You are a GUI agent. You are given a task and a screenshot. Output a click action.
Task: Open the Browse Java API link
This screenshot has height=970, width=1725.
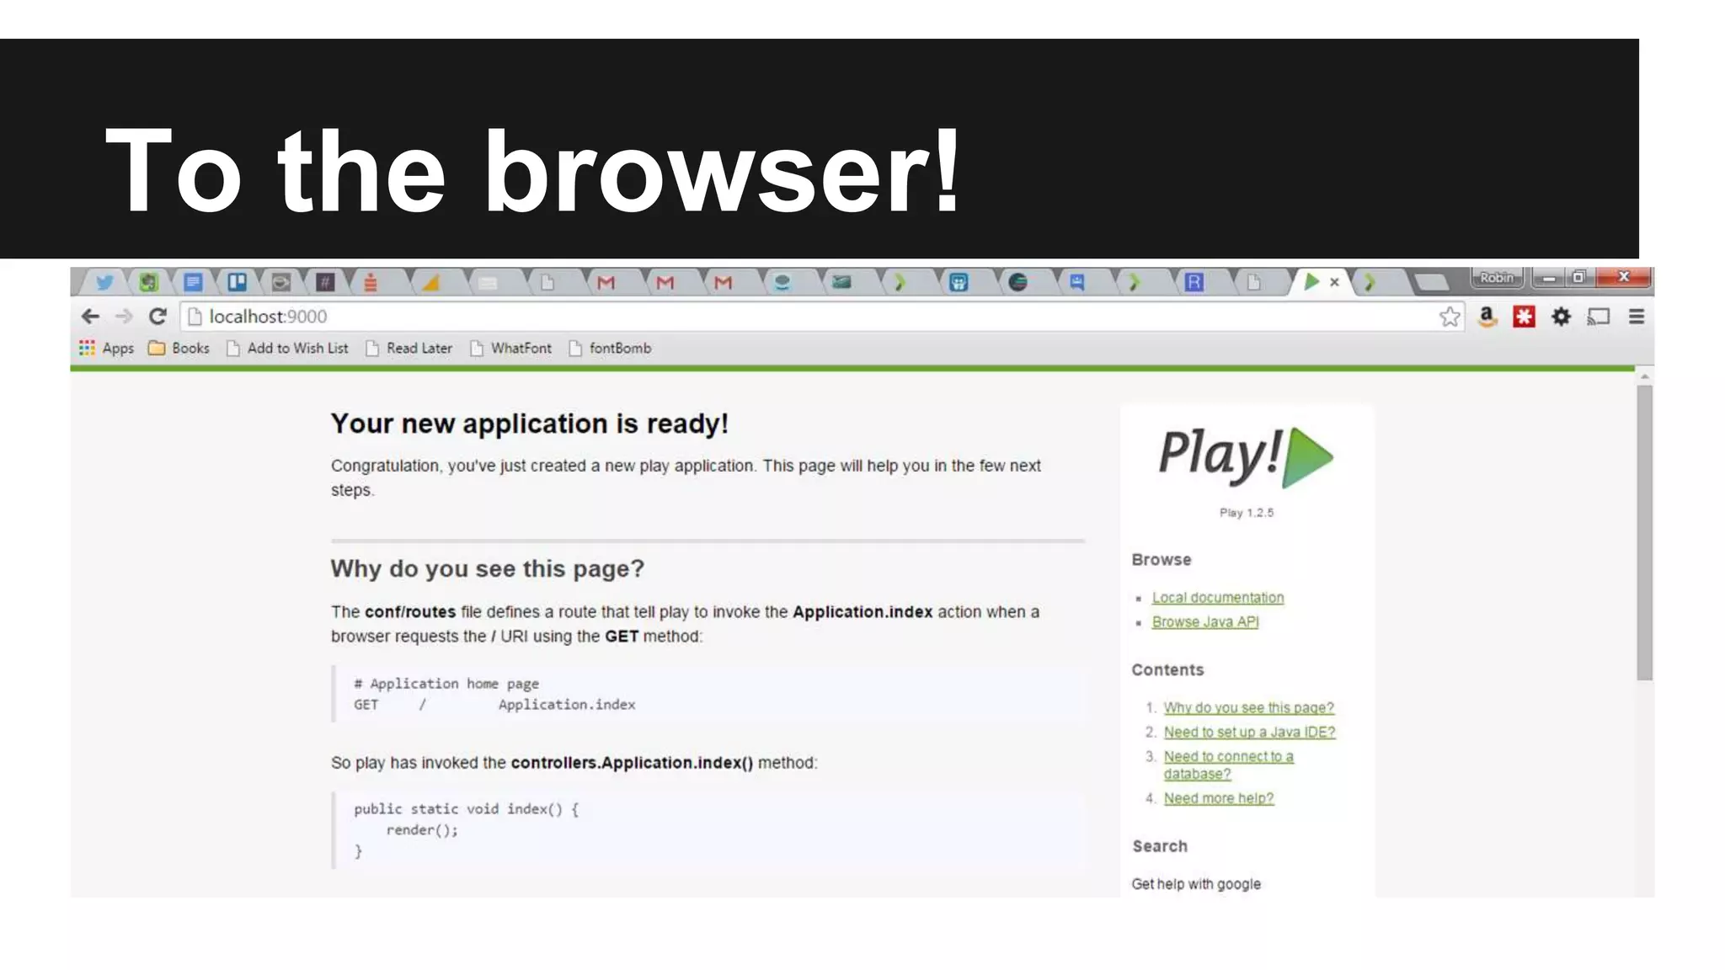tap(1205, 622)
